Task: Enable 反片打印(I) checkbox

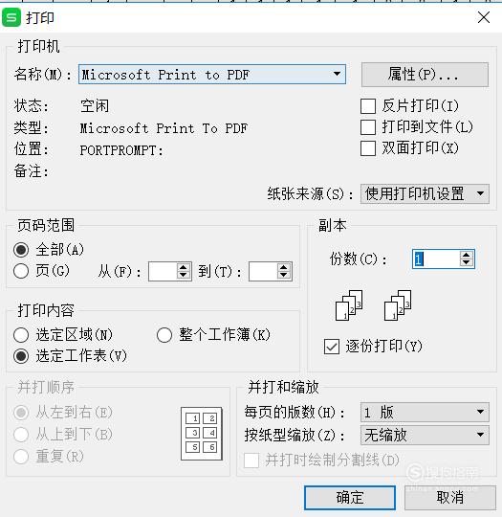Action: [x=368, y=106]
